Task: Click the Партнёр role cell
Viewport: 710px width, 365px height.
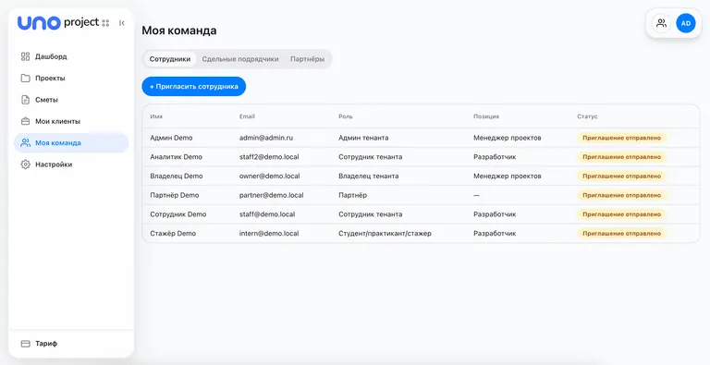Action: coord(353,195)
